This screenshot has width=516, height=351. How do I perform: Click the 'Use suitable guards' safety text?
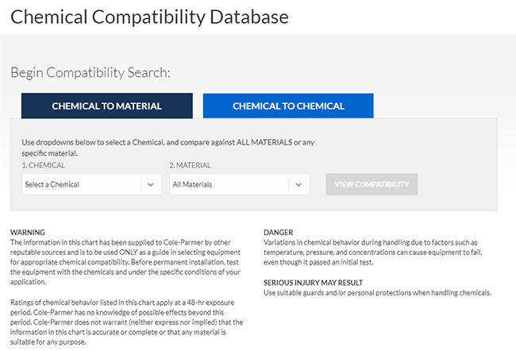(377, 292)
